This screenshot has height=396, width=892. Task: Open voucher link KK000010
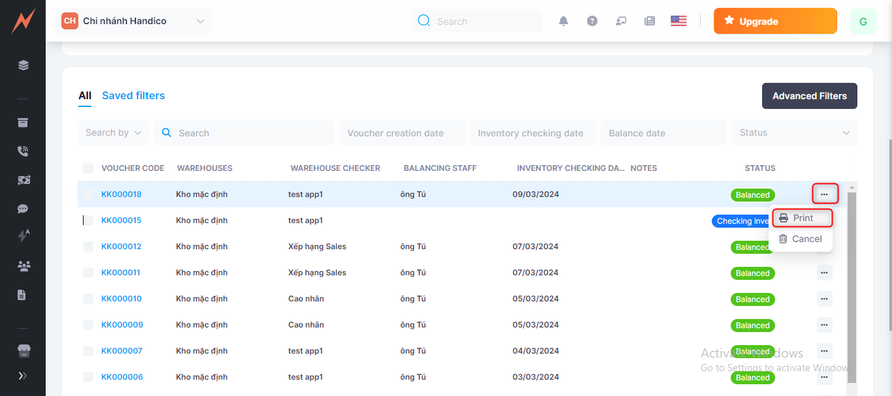point(121,299)
